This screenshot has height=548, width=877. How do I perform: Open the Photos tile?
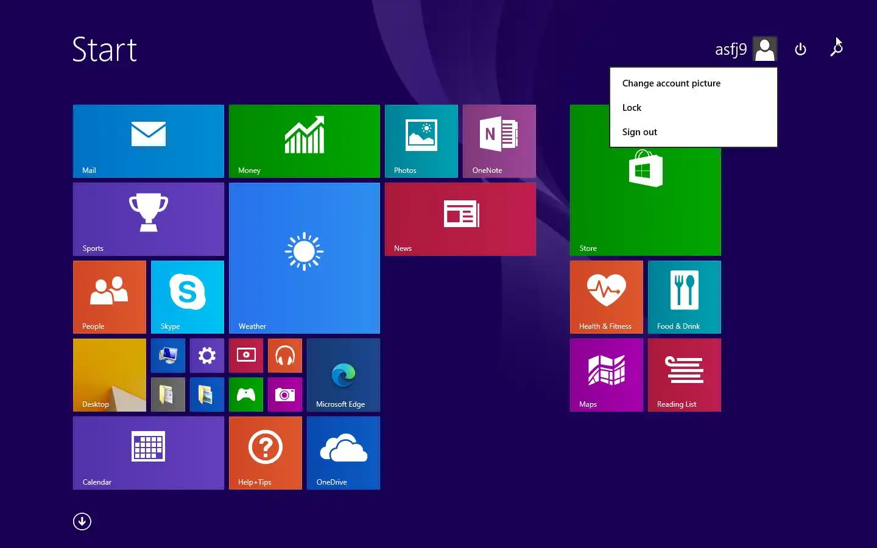click(x=421, y=141)
